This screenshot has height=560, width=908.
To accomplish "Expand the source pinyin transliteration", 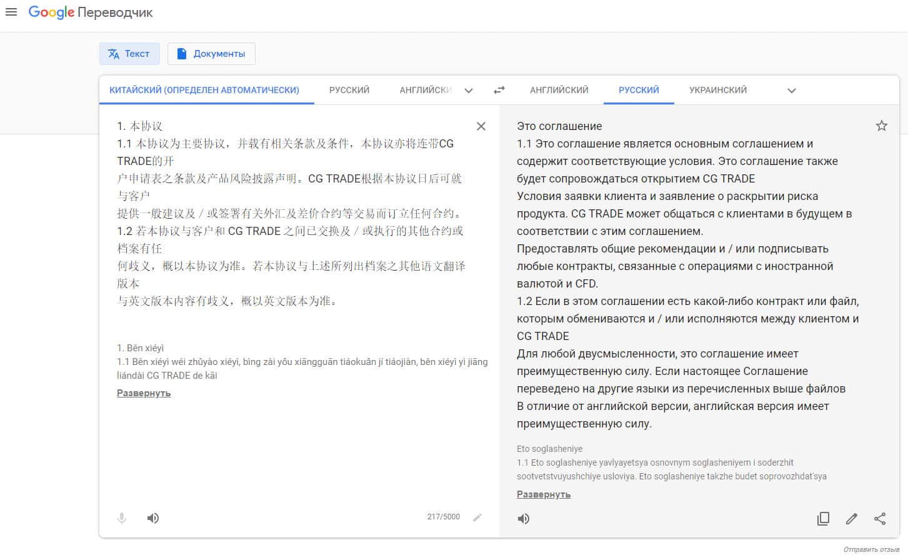I will coord(144,393).
